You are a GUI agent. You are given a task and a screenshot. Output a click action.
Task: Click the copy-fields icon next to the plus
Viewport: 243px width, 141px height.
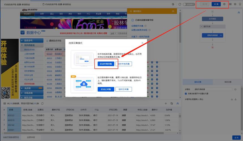172,103
